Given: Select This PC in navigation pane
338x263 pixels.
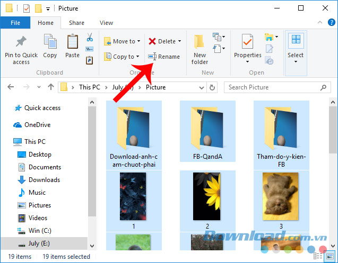Looking at the screenshot, I should [x=29, y=142].
